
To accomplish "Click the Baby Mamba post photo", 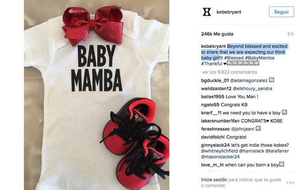I will pos(97,95).
